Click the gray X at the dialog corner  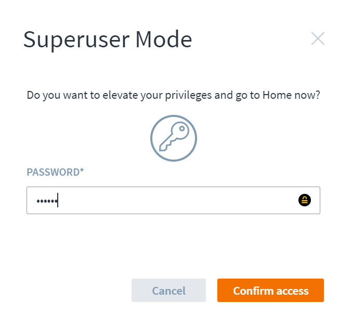coord(318,38)
